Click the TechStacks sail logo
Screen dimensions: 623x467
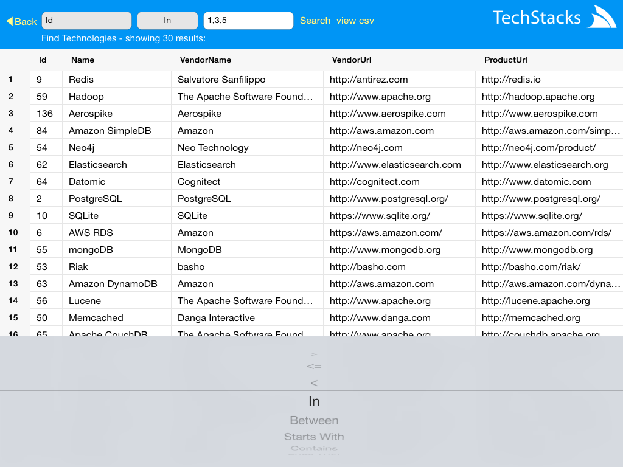pyautogui.click(x=601, y=16)
